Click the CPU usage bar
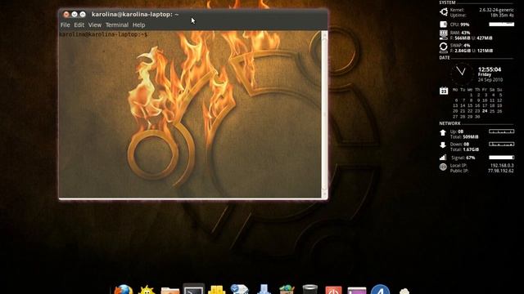 tap(501, 24)
